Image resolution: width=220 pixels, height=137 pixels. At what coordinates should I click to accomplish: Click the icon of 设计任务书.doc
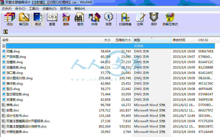(4, 116)
